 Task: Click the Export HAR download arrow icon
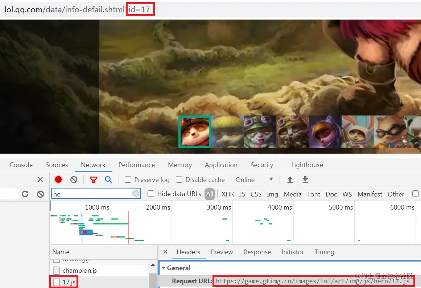coord(305,179)
